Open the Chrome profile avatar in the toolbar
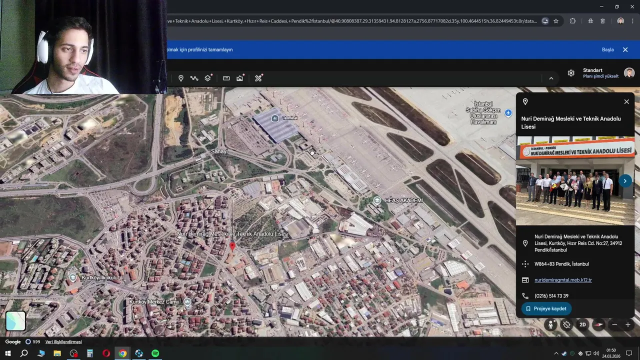 pyautogui.click(x=620, y=21)
